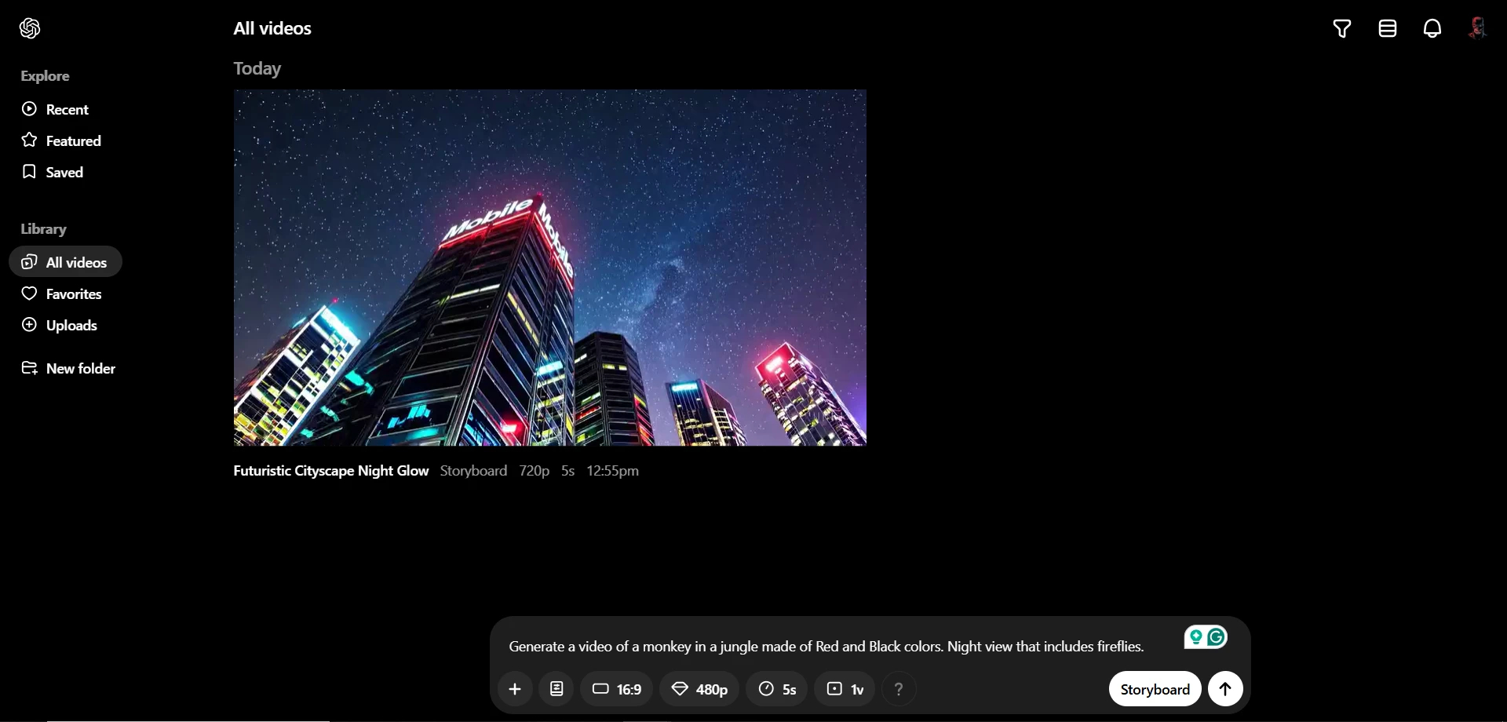
Task: Open the presets document icon
Action: (x=556, y=689)
